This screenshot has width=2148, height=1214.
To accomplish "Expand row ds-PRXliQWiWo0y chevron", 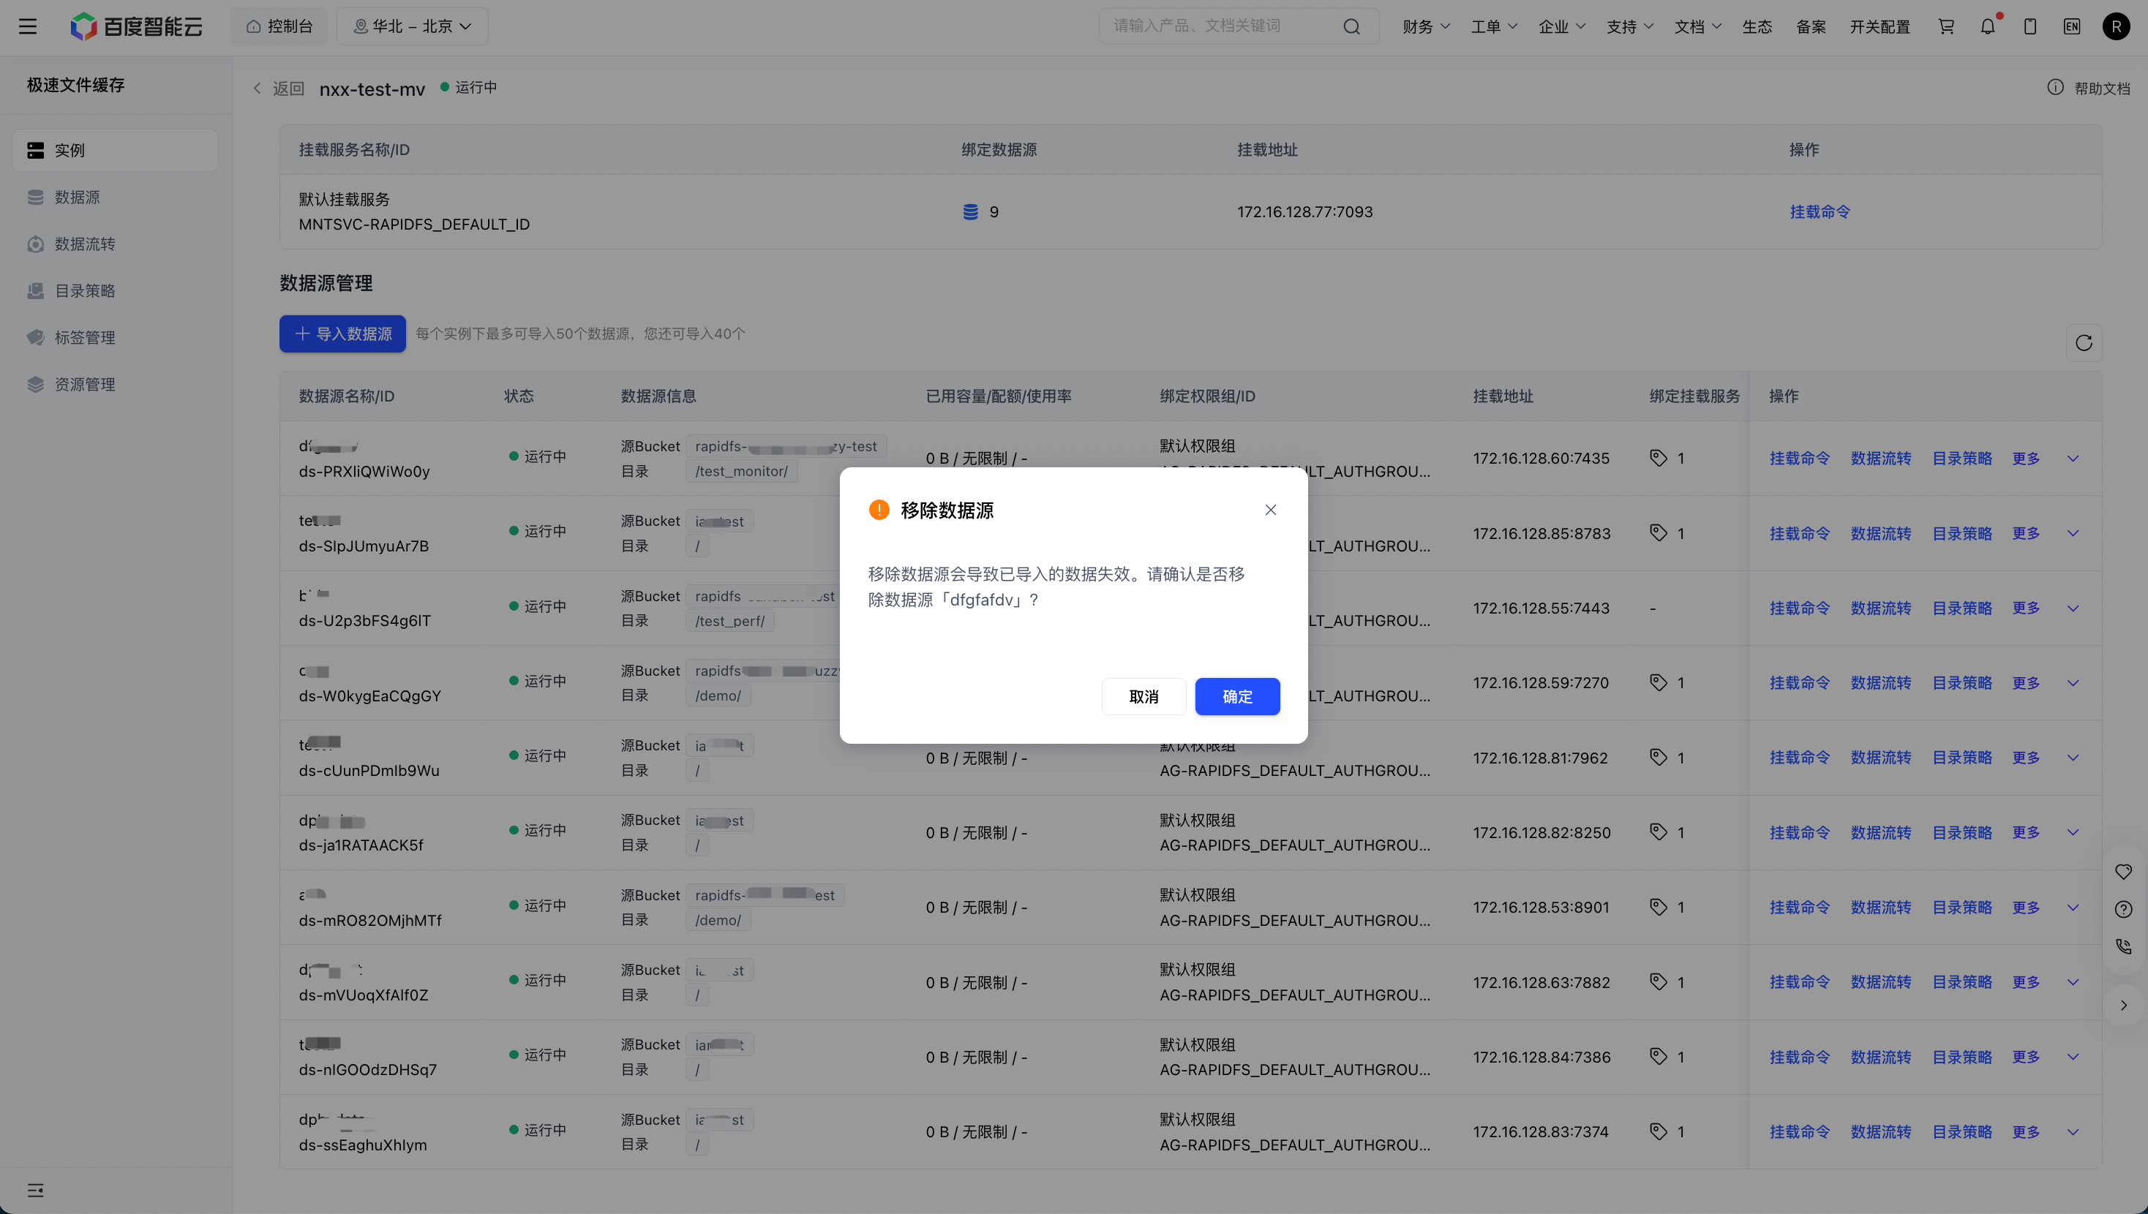I will click(2073, 459).
